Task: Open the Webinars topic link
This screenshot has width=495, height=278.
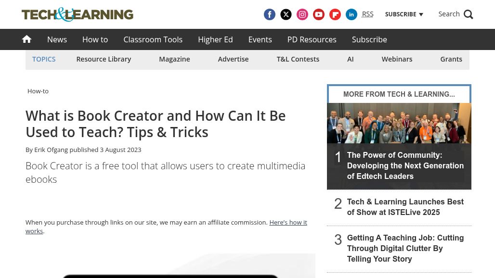Action: 397,59
